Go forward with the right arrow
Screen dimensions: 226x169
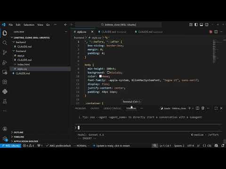71,25
